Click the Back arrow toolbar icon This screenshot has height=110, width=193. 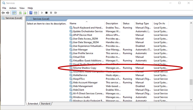(3, 13)
